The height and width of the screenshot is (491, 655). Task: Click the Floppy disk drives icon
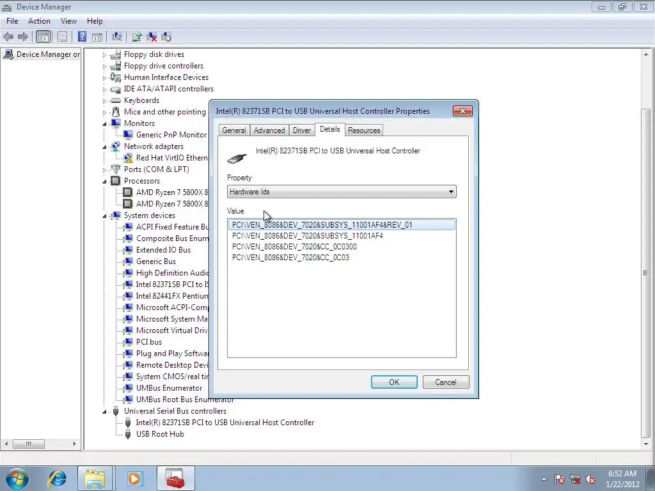[116, 54]
